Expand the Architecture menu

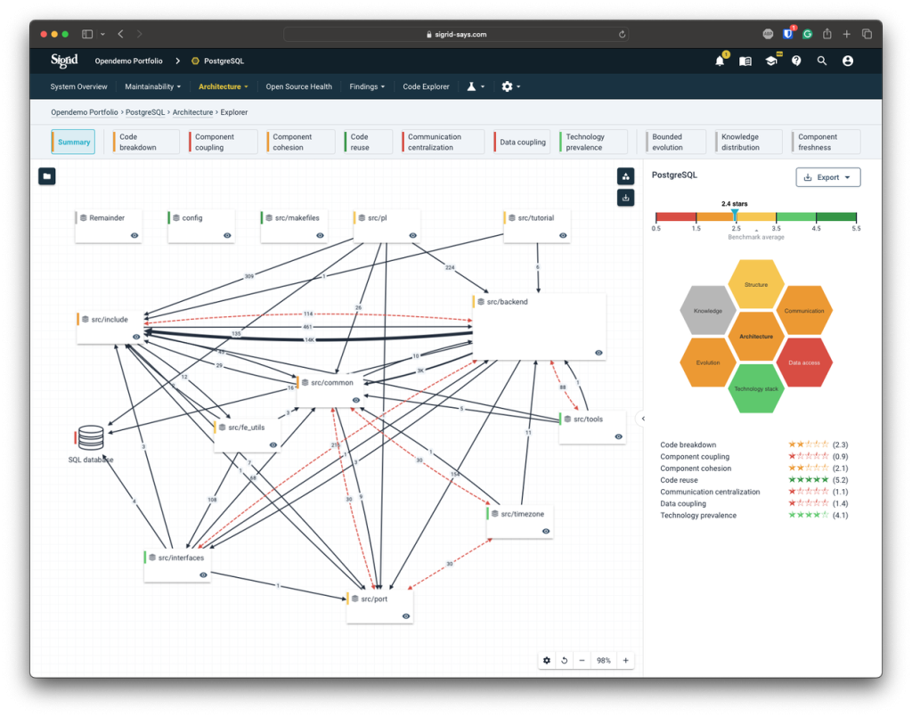tap(224, 86)
